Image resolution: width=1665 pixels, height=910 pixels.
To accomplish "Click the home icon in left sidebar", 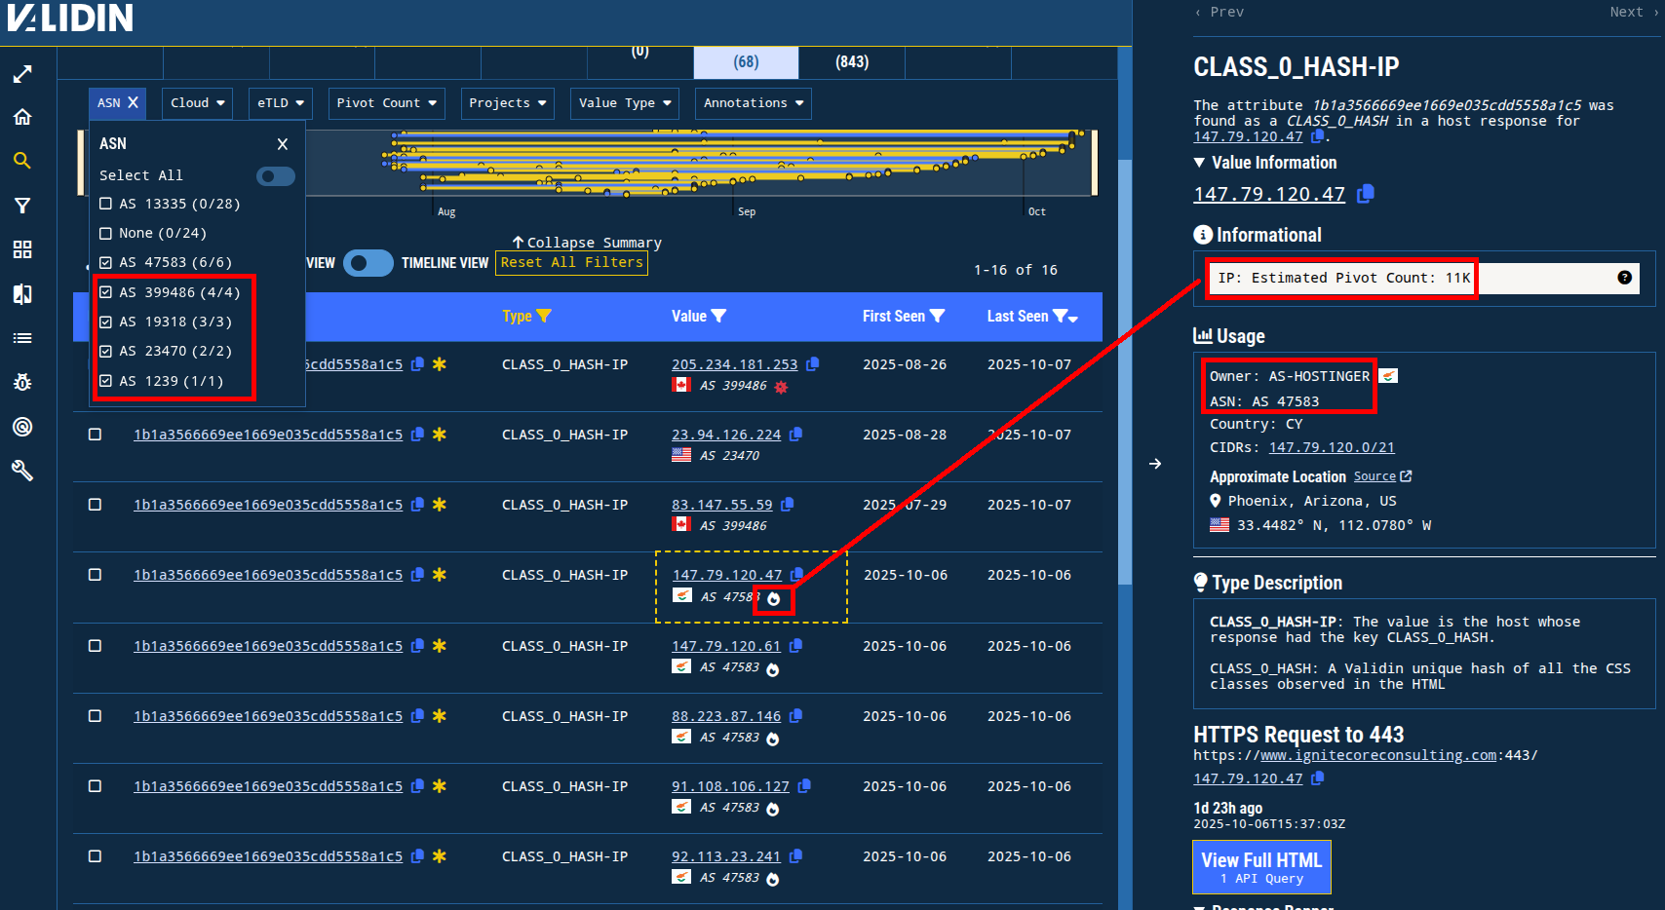I will pos(22,117).
